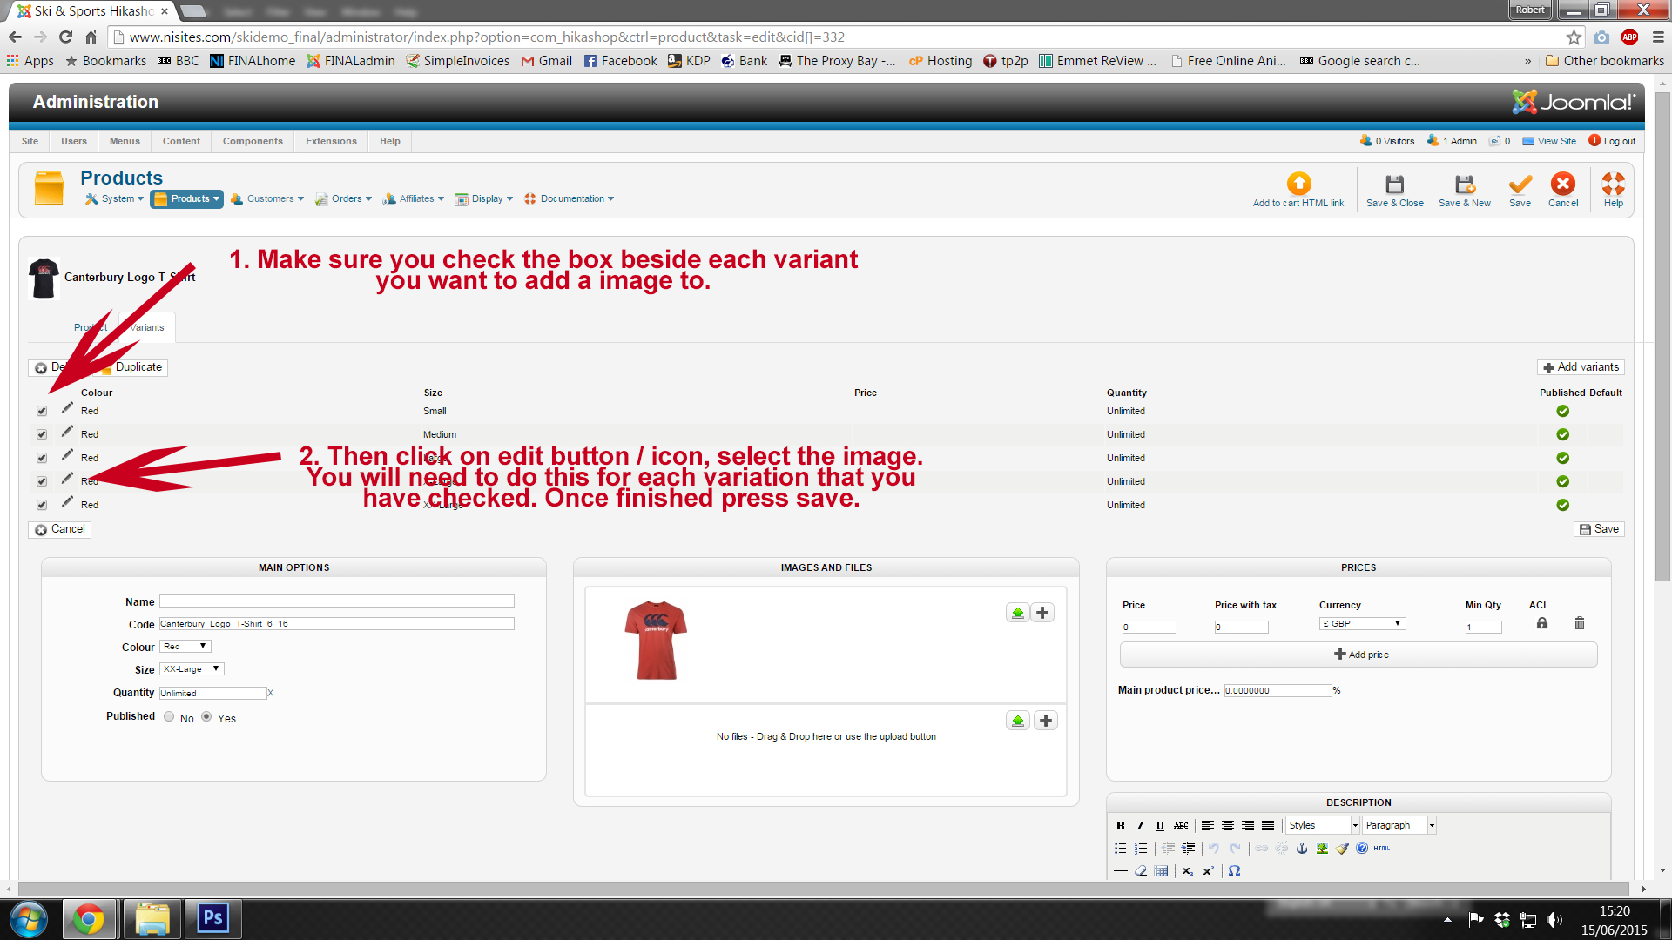Click bold button in Description editor

pos(1121,826)
